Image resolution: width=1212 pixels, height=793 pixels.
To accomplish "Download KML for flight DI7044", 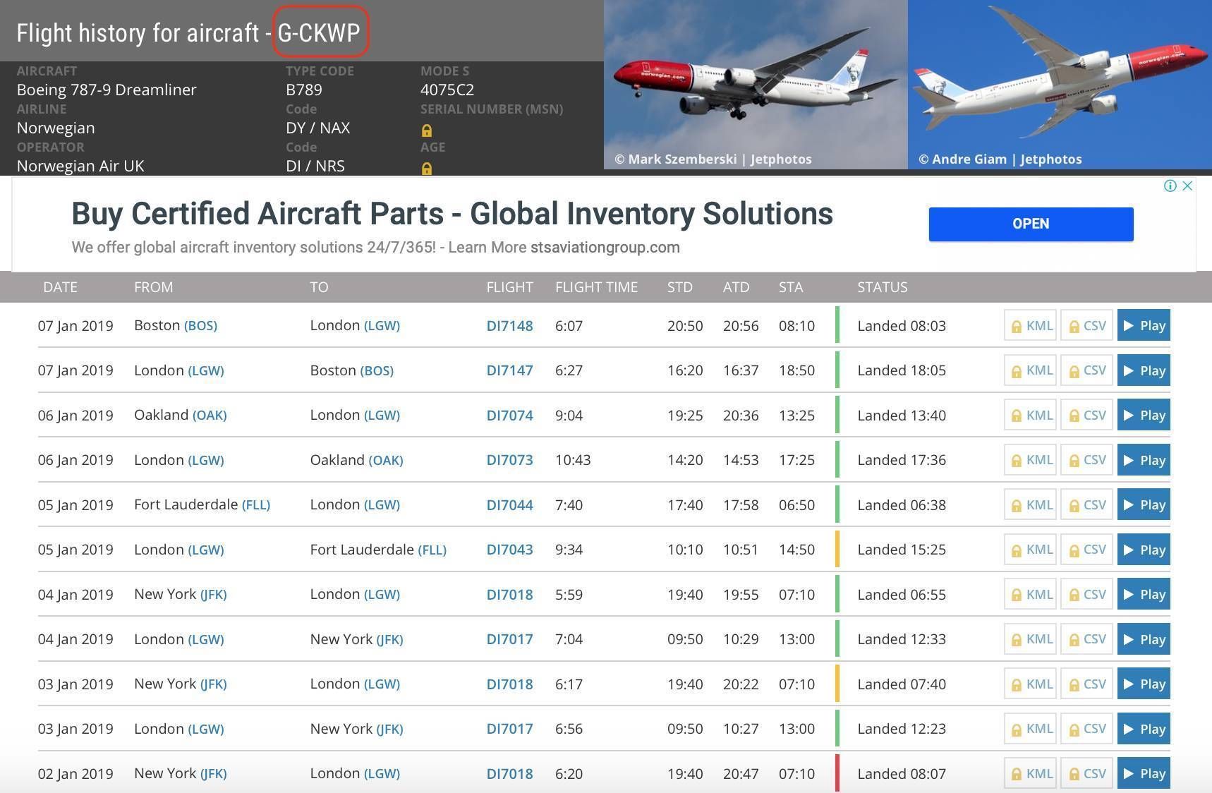I will (1030, 504).
